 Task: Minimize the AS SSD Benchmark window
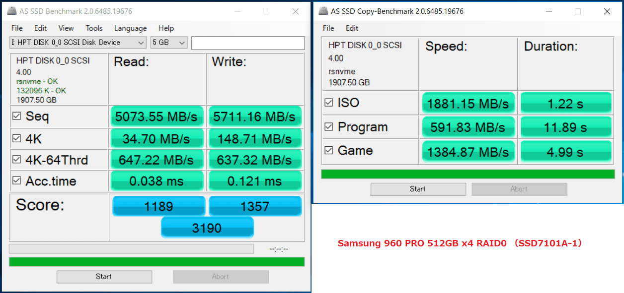pos(237,11)
